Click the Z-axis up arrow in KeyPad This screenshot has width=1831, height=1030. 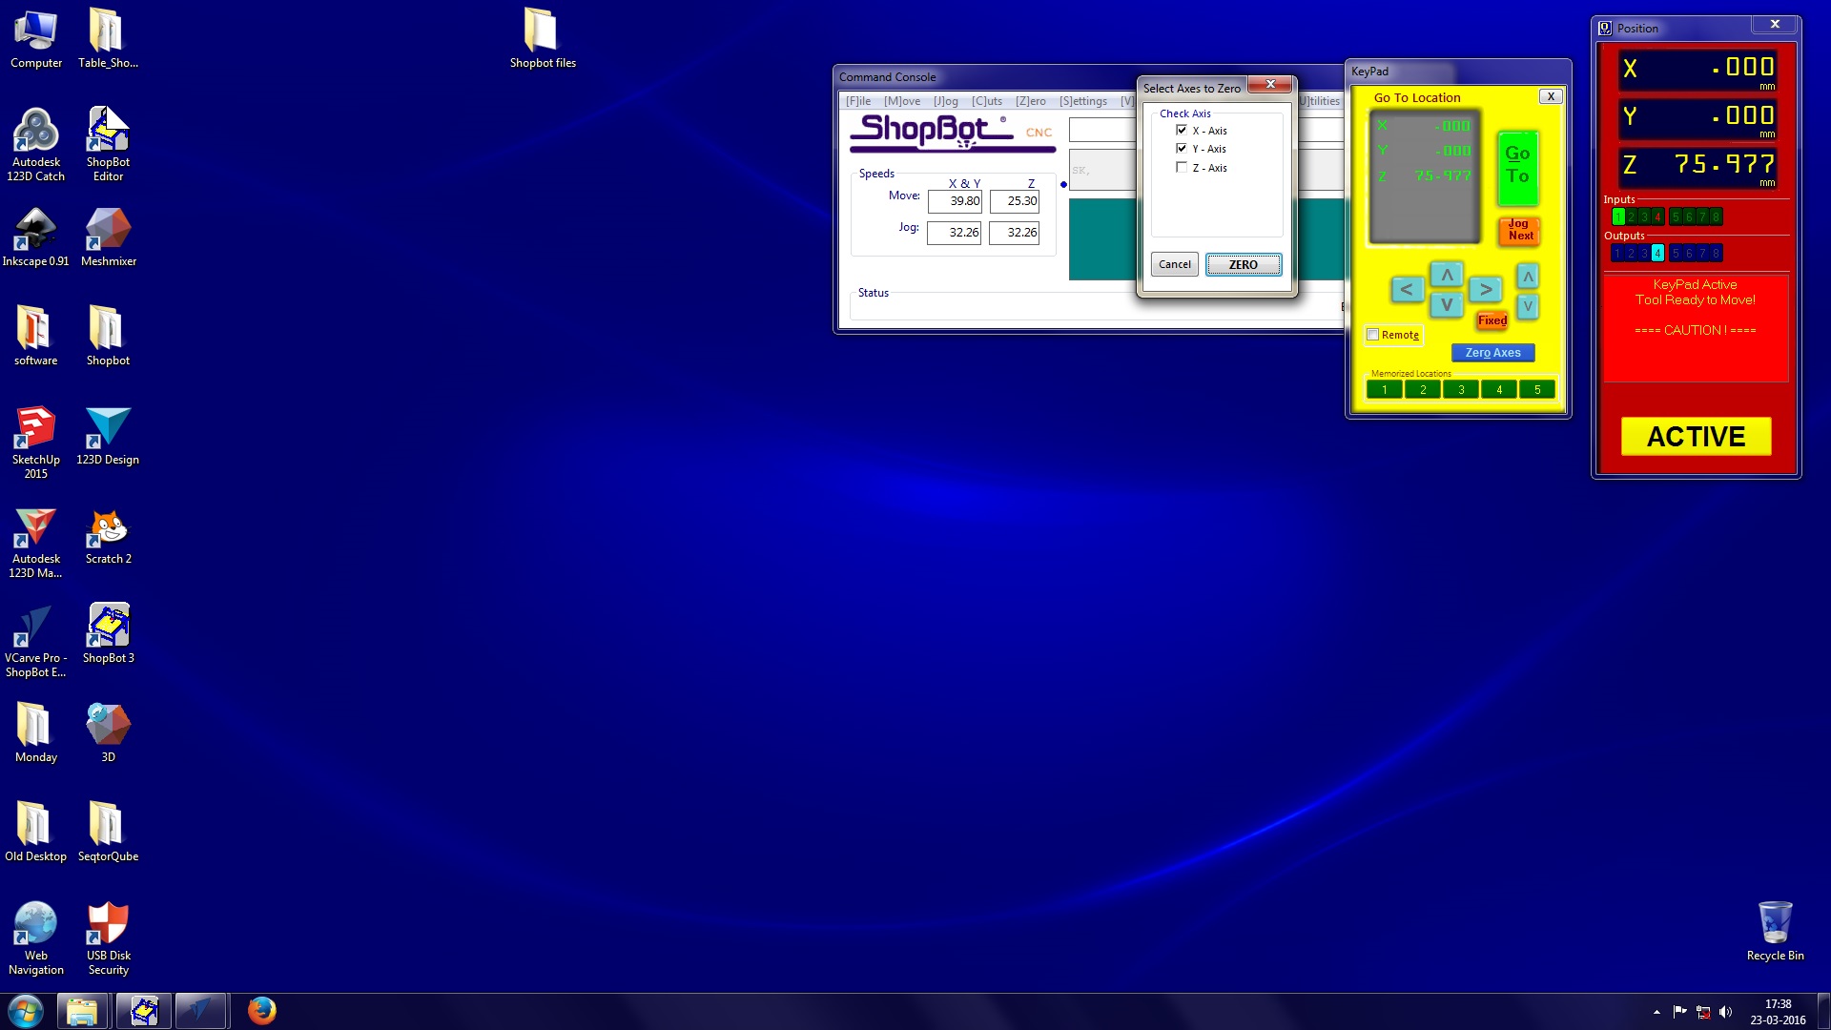click(x=1528, y=277)
